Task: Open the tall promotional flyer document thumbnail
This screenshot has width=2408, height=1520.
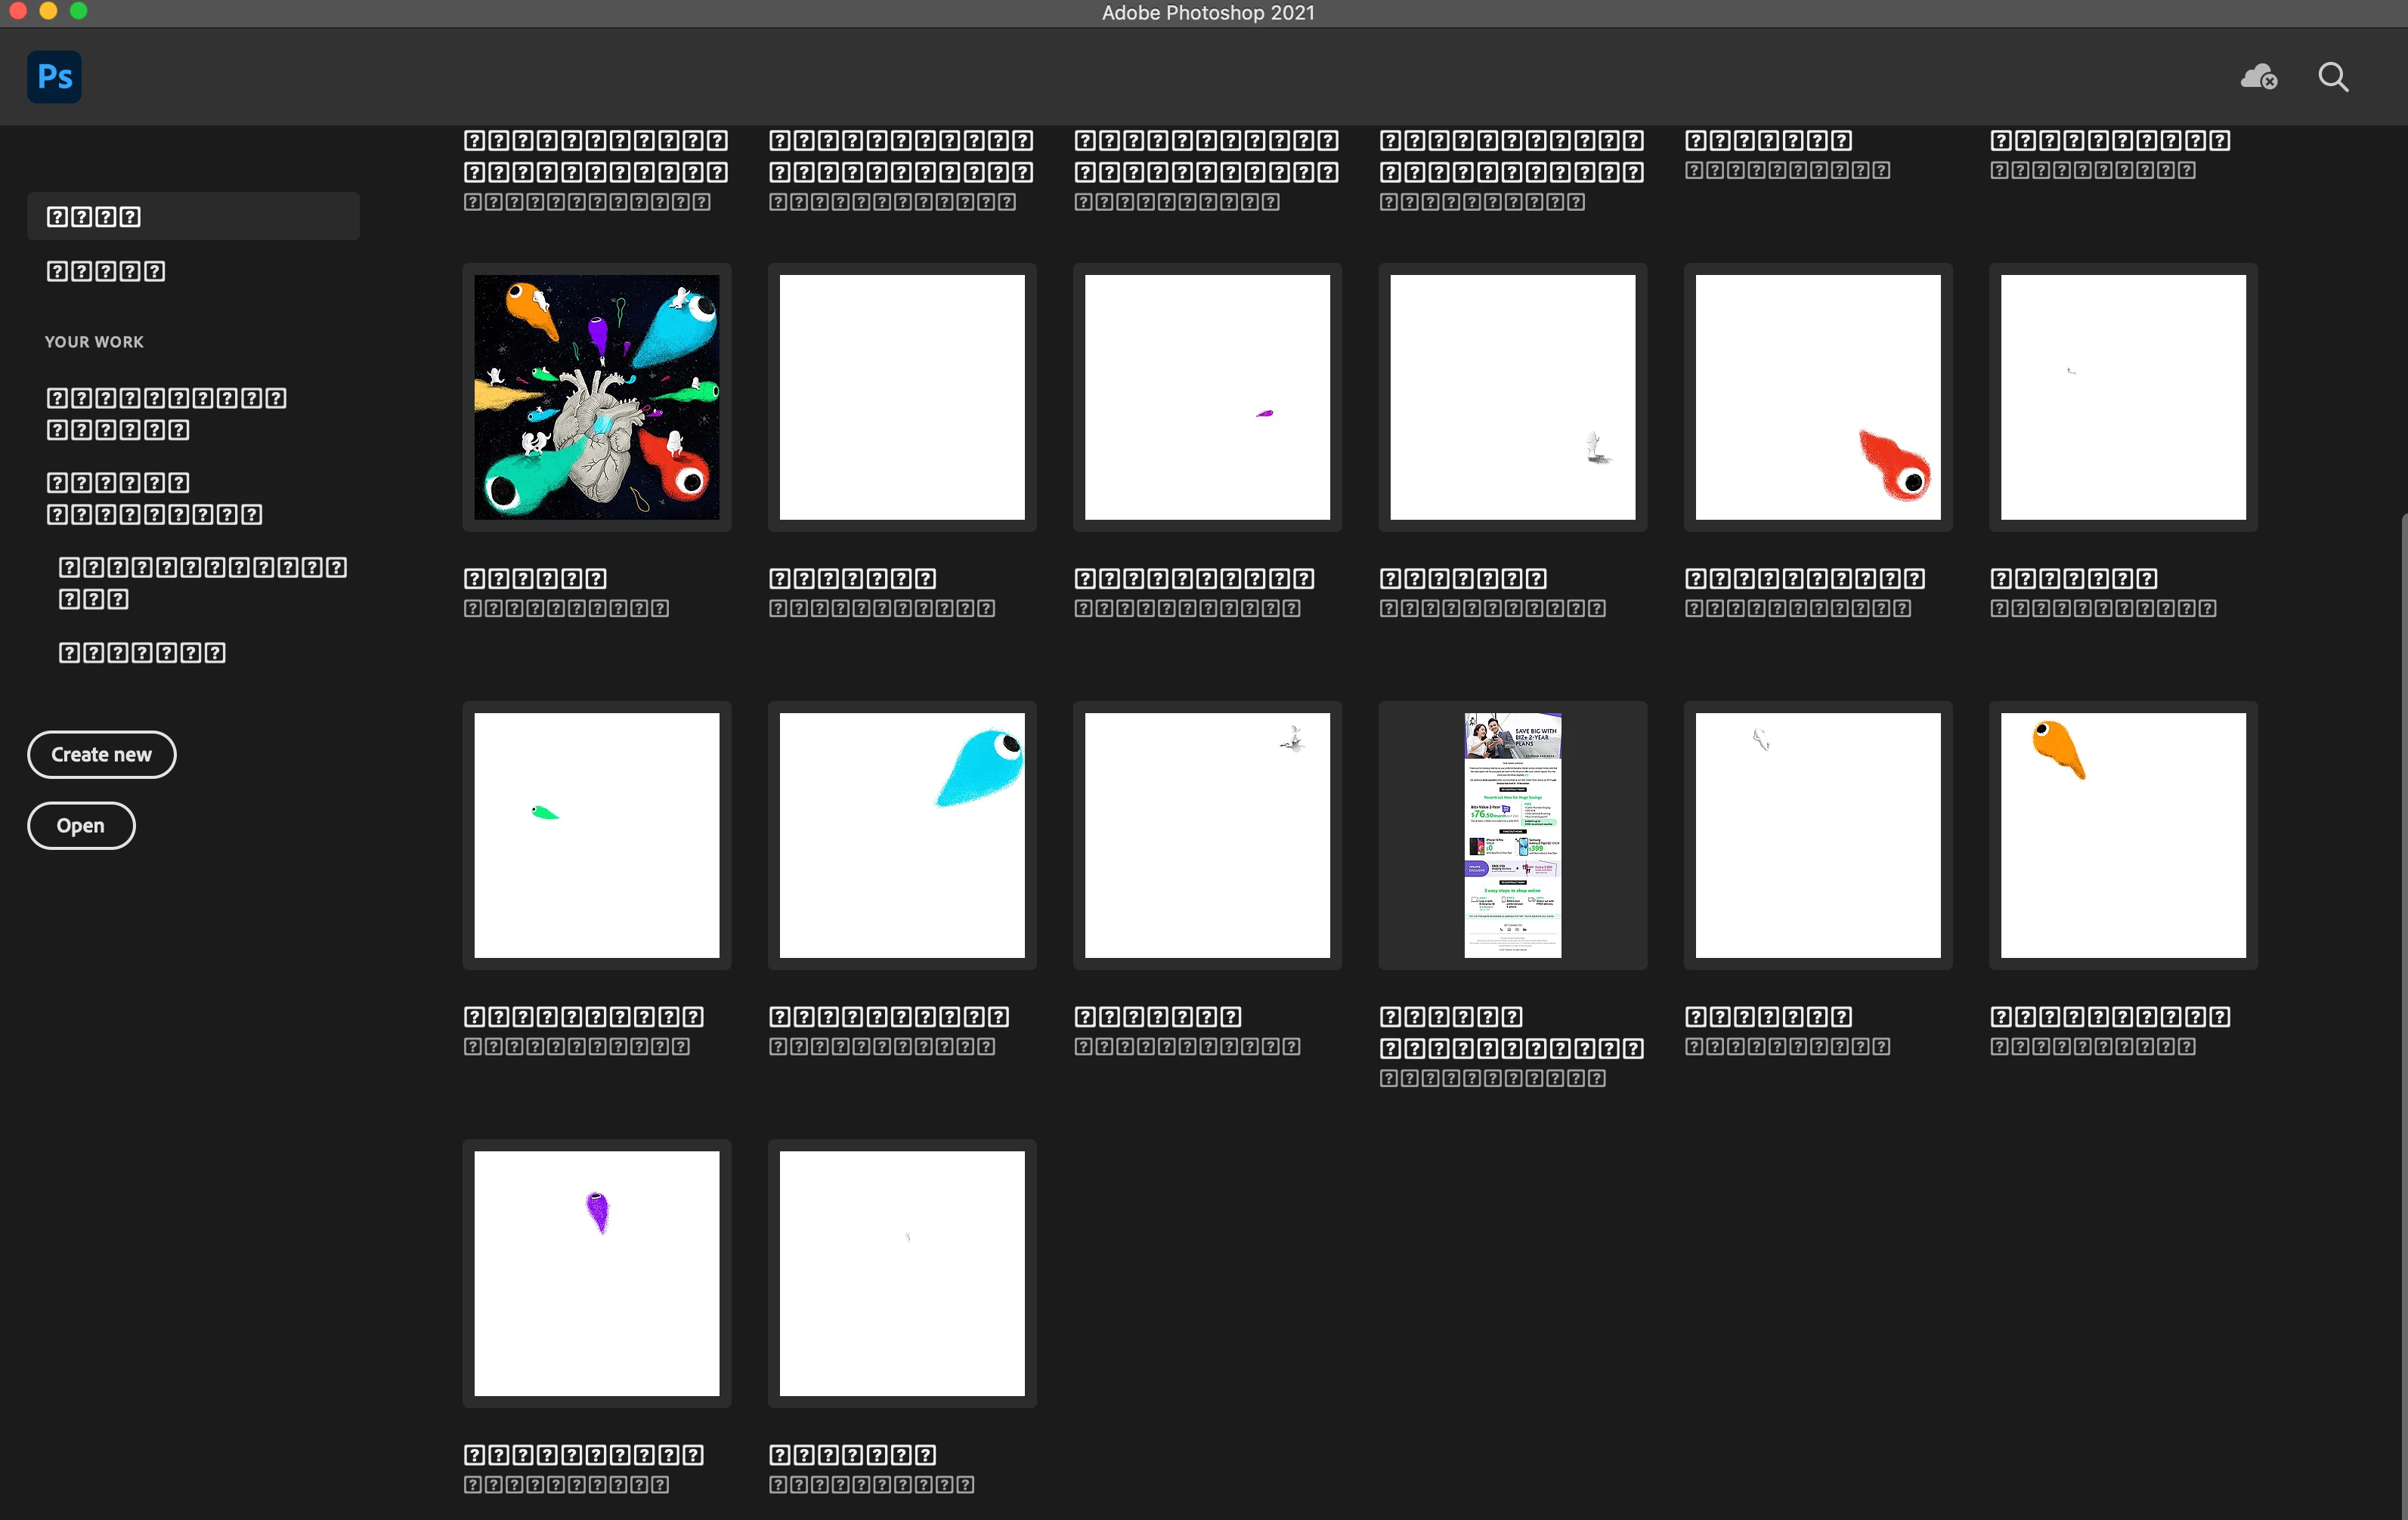Action: (x=1512, y=835)
